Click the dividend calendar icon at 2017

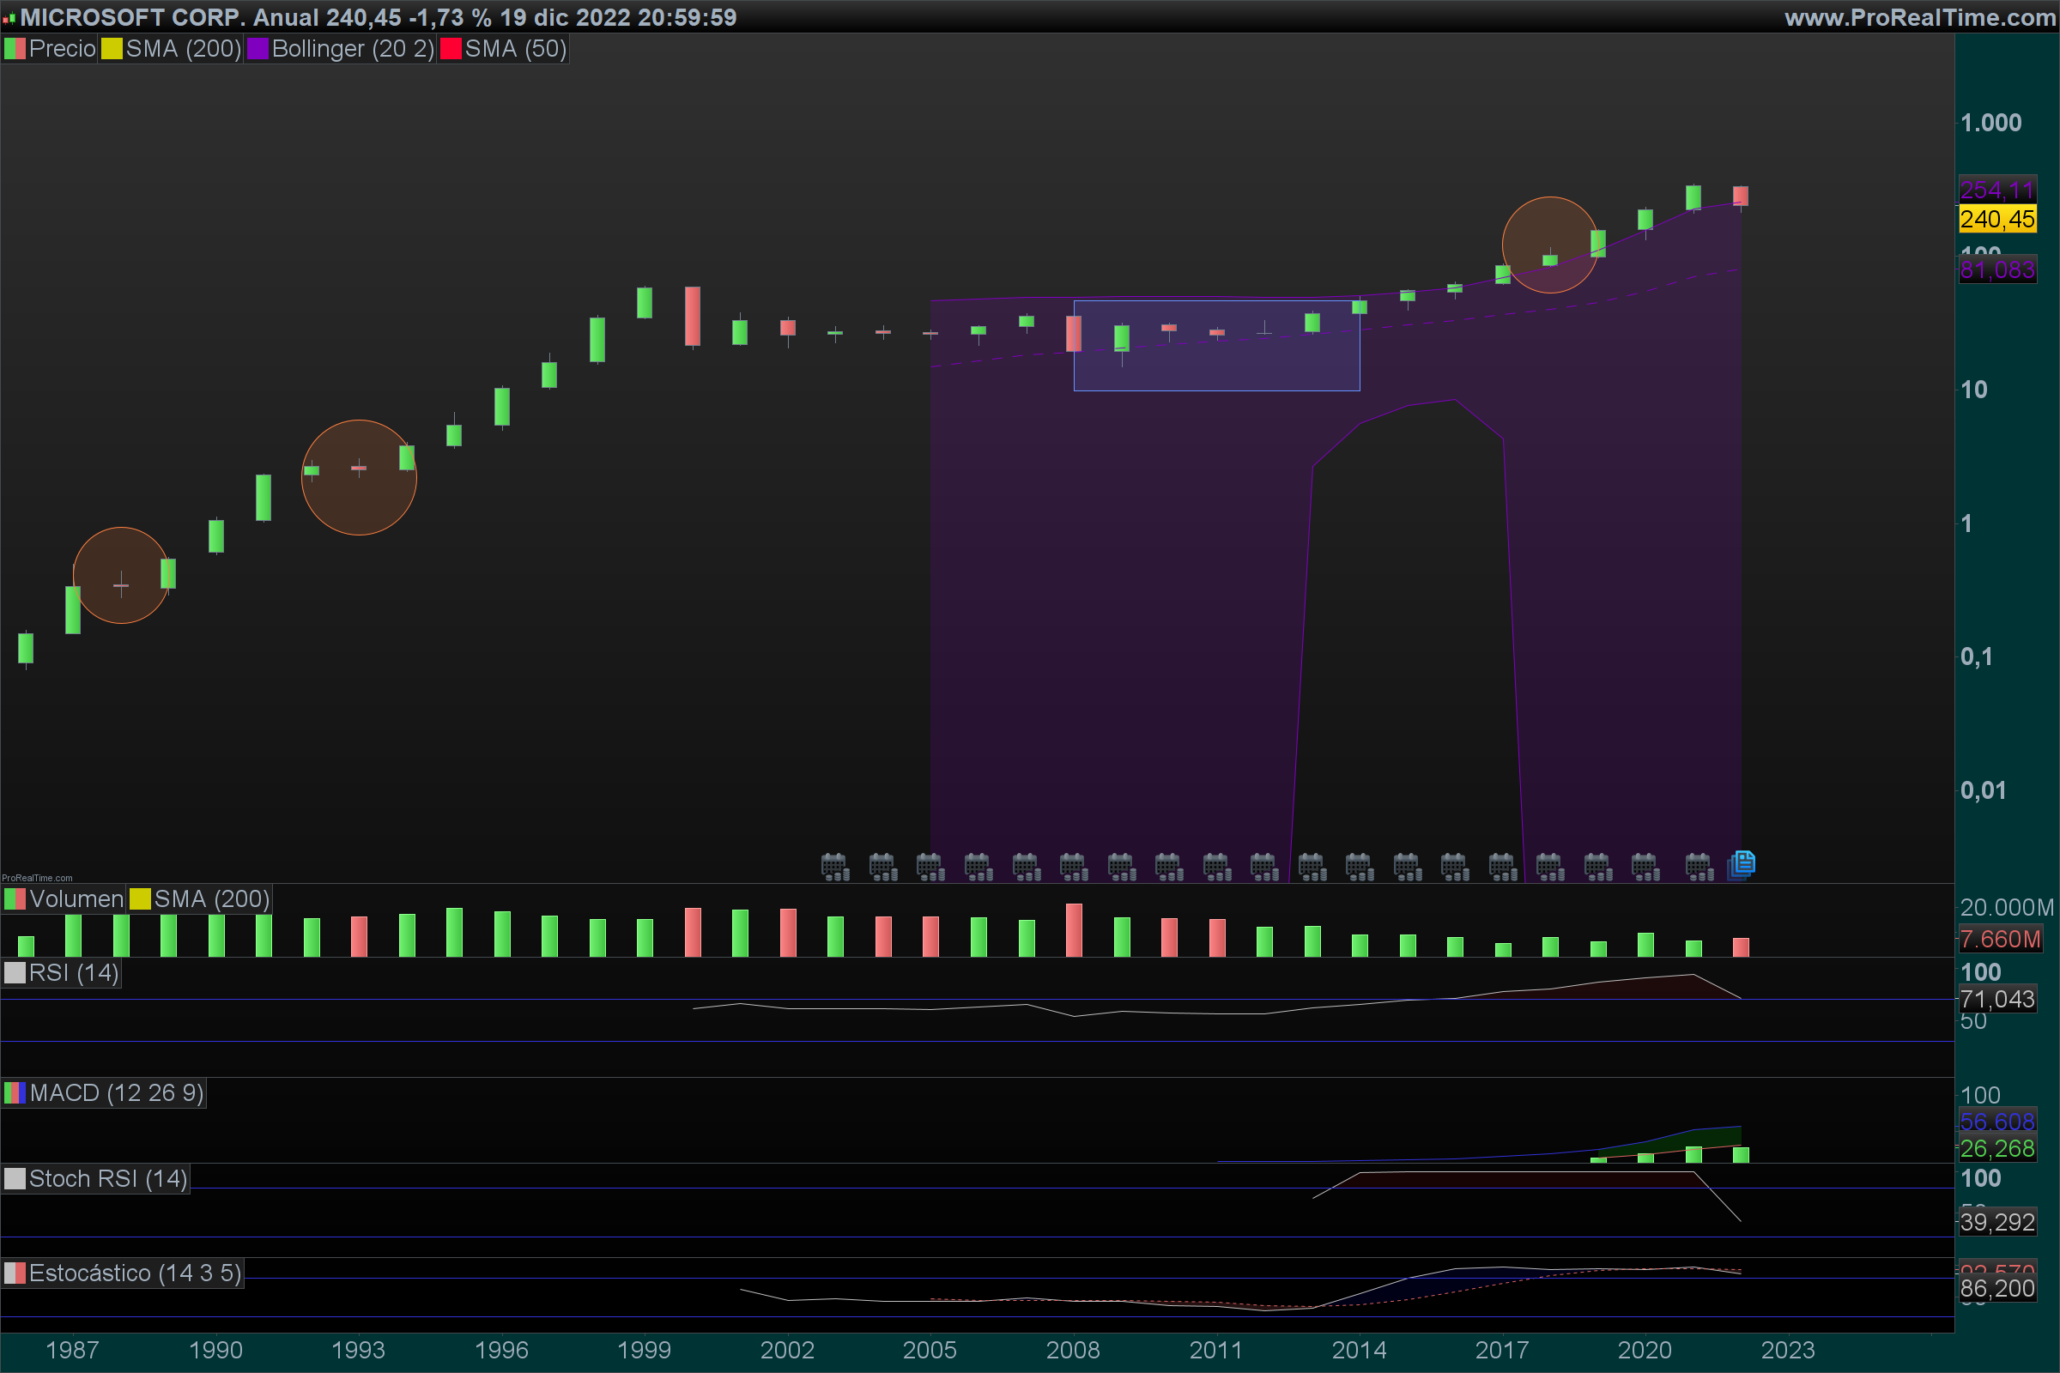pyautogui.click(x=1502, y=867)
